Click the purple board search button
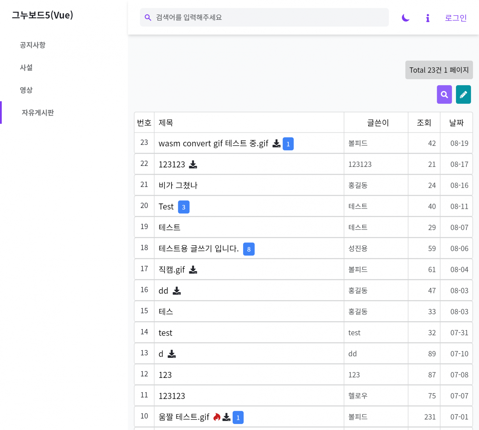 click(x=444, y=94)
